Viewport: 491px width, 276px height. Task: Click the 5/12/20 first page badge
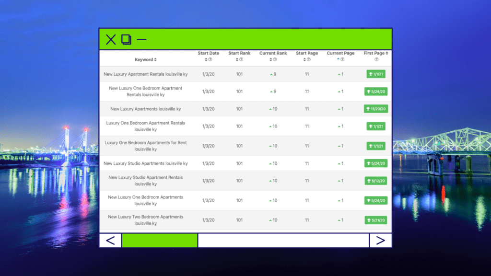click(x=376, y=181)
